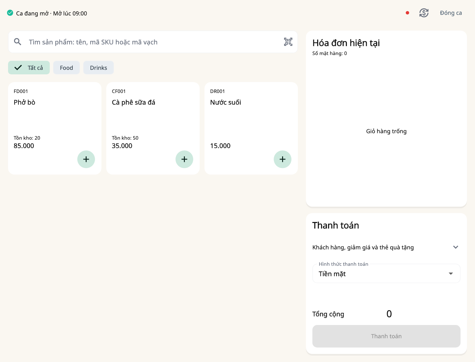Click the Đóng ca button
Screen dimensions: 475x362
451,13
